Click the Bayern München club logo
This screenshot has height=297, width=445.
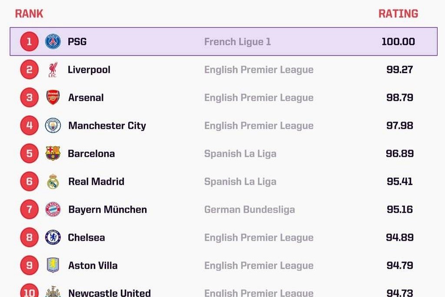(53, 209)
